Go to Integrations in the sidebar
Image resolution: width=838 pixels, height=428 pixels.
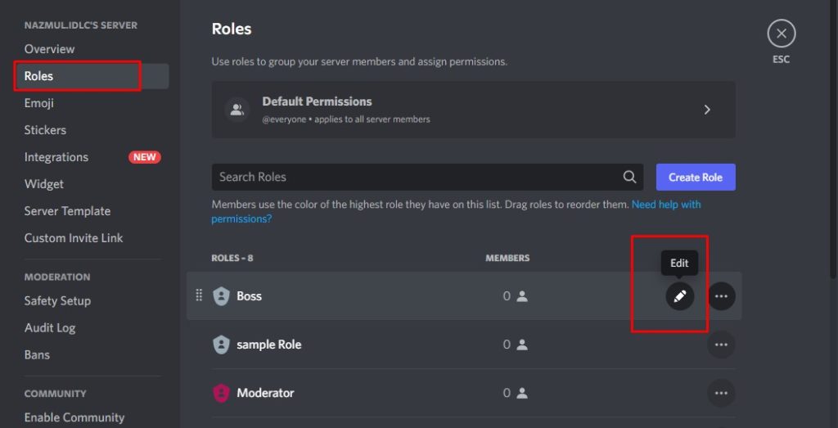point(56,157)
